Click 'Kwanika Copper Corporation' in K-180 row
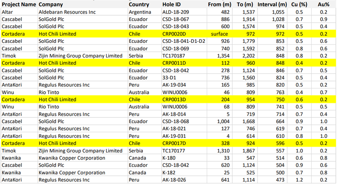337x184 pixels. click(72, 158)
